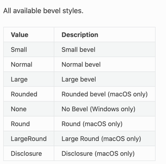Click the 'Large bevel' description text
Image resolution: width=166 pixels, height=164 pixels.
click(x=79, y=79)
